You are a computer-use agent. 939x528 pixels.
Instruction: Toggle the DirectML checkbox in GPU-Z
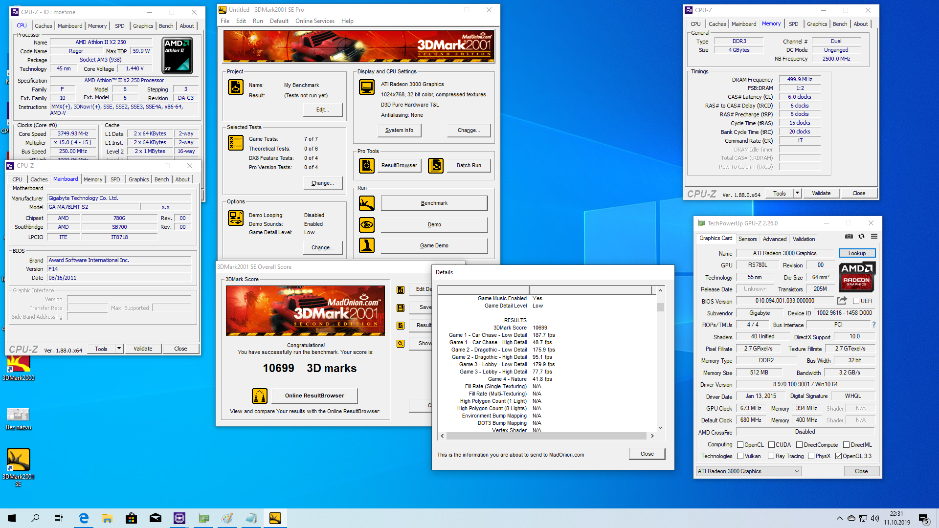click(846, 445)
